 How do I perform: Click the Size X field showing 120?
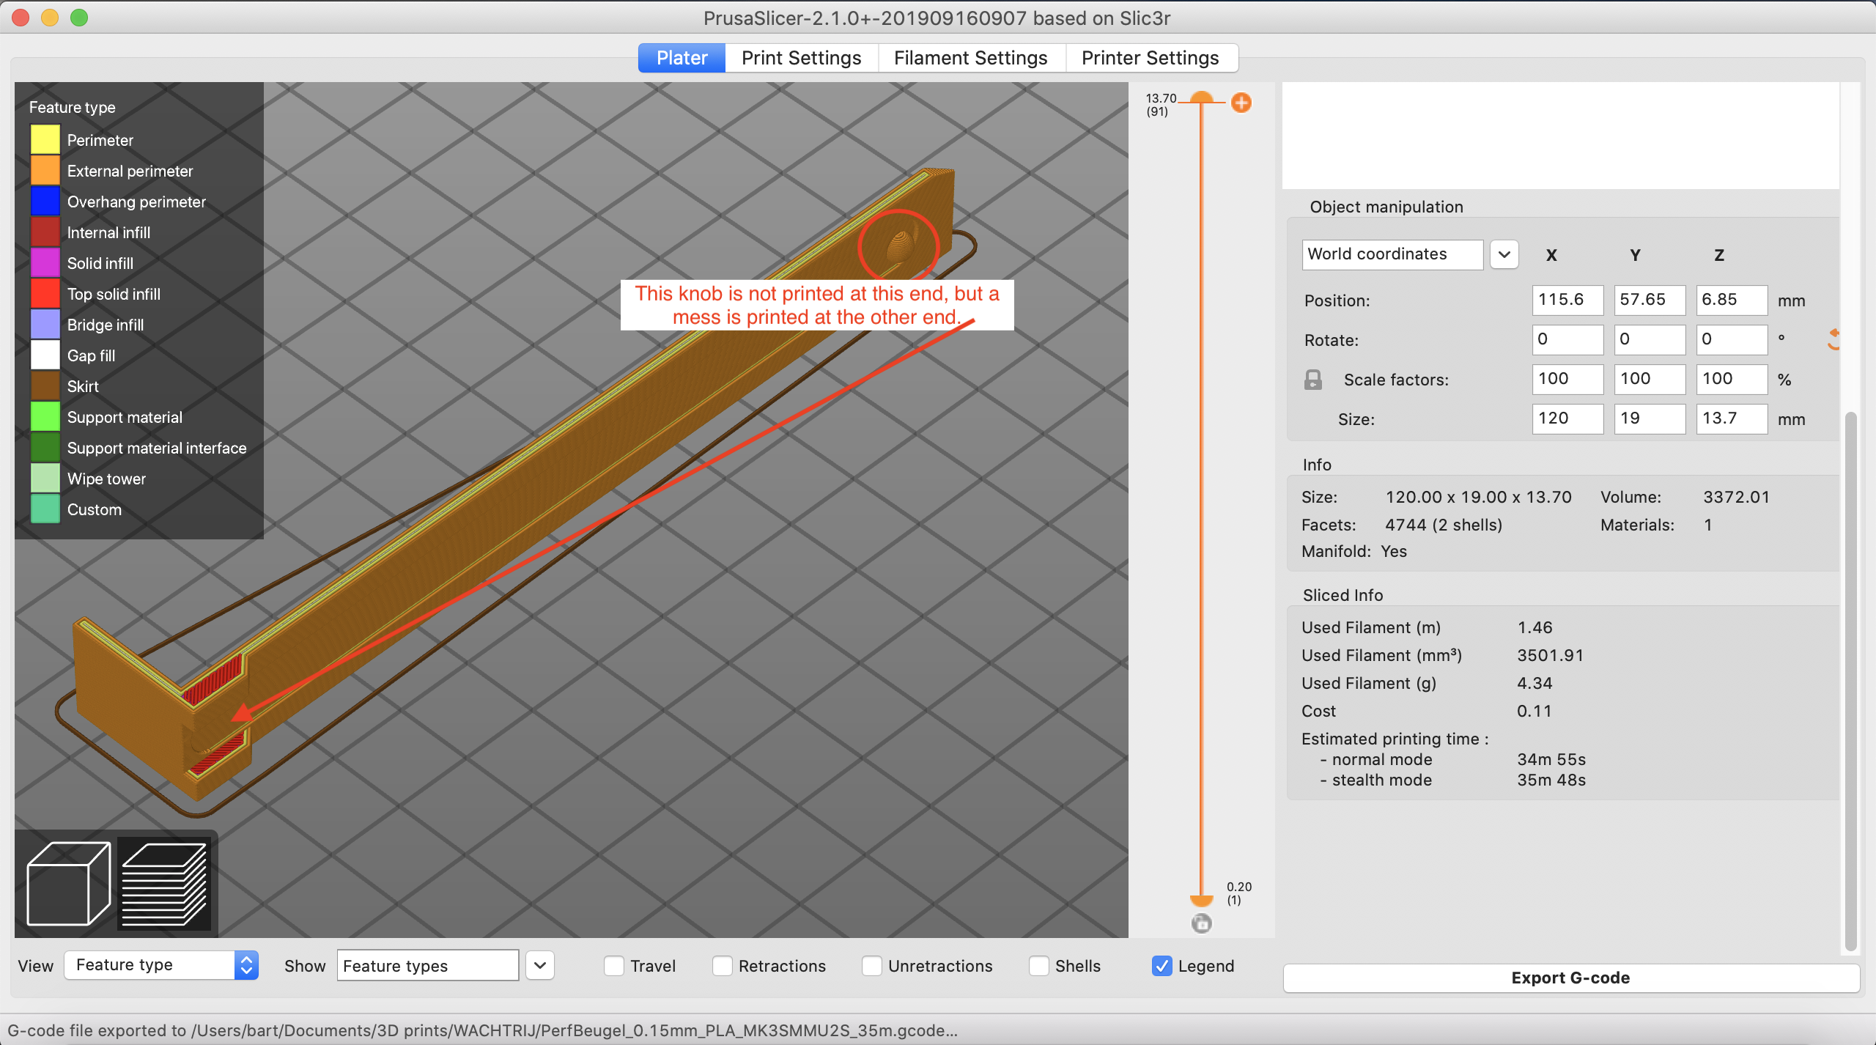point(1567,418)
